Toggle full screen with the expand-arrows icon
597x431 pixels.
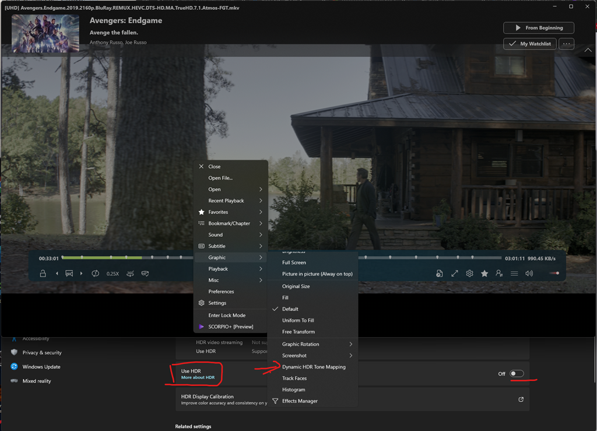[x=455, y=274]
